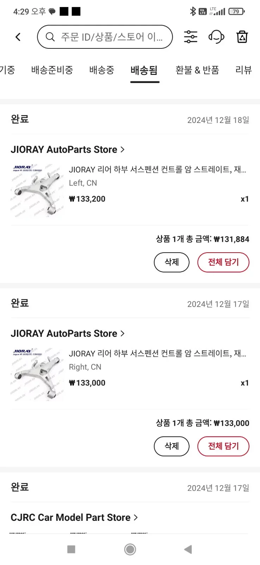The height and width of the screenshot is (565, 260).
Task: Open customer support headset icon
Action: click(216, 37)
